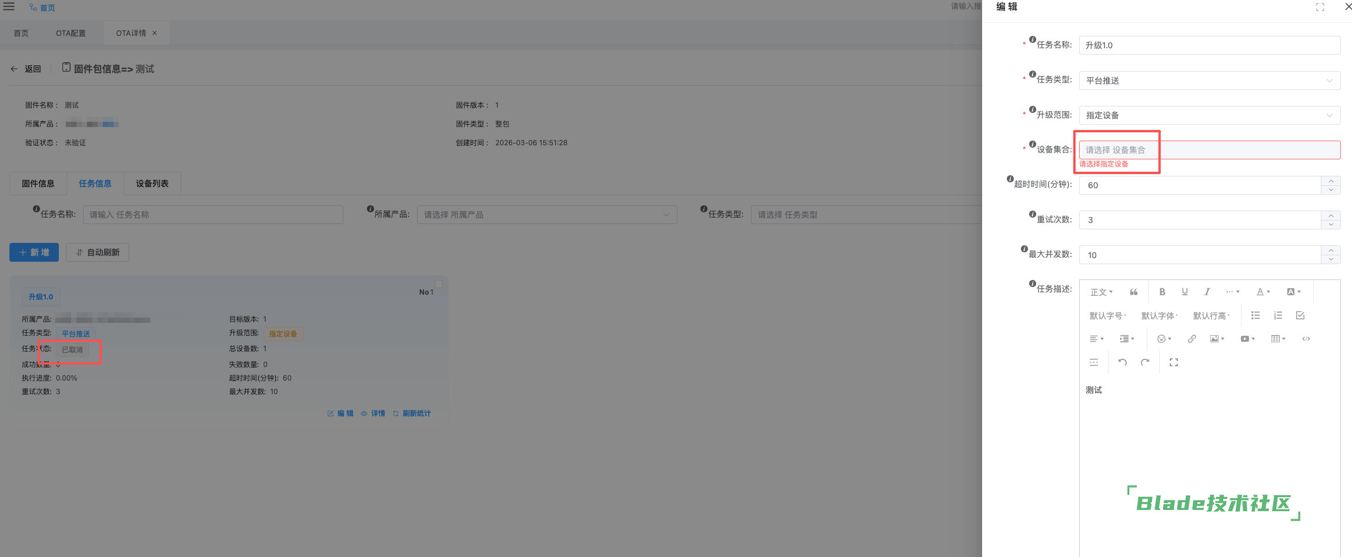The width and height of the screenshot is (1352, 557).
Task: Check the box on task card No1
Action: point(438,284)
